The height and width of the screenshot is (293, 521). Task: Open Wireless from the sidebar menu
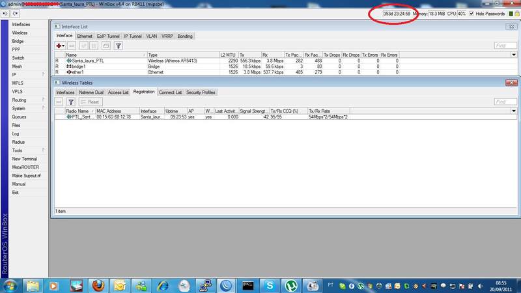pyautogui.click(x=20, y=33)
